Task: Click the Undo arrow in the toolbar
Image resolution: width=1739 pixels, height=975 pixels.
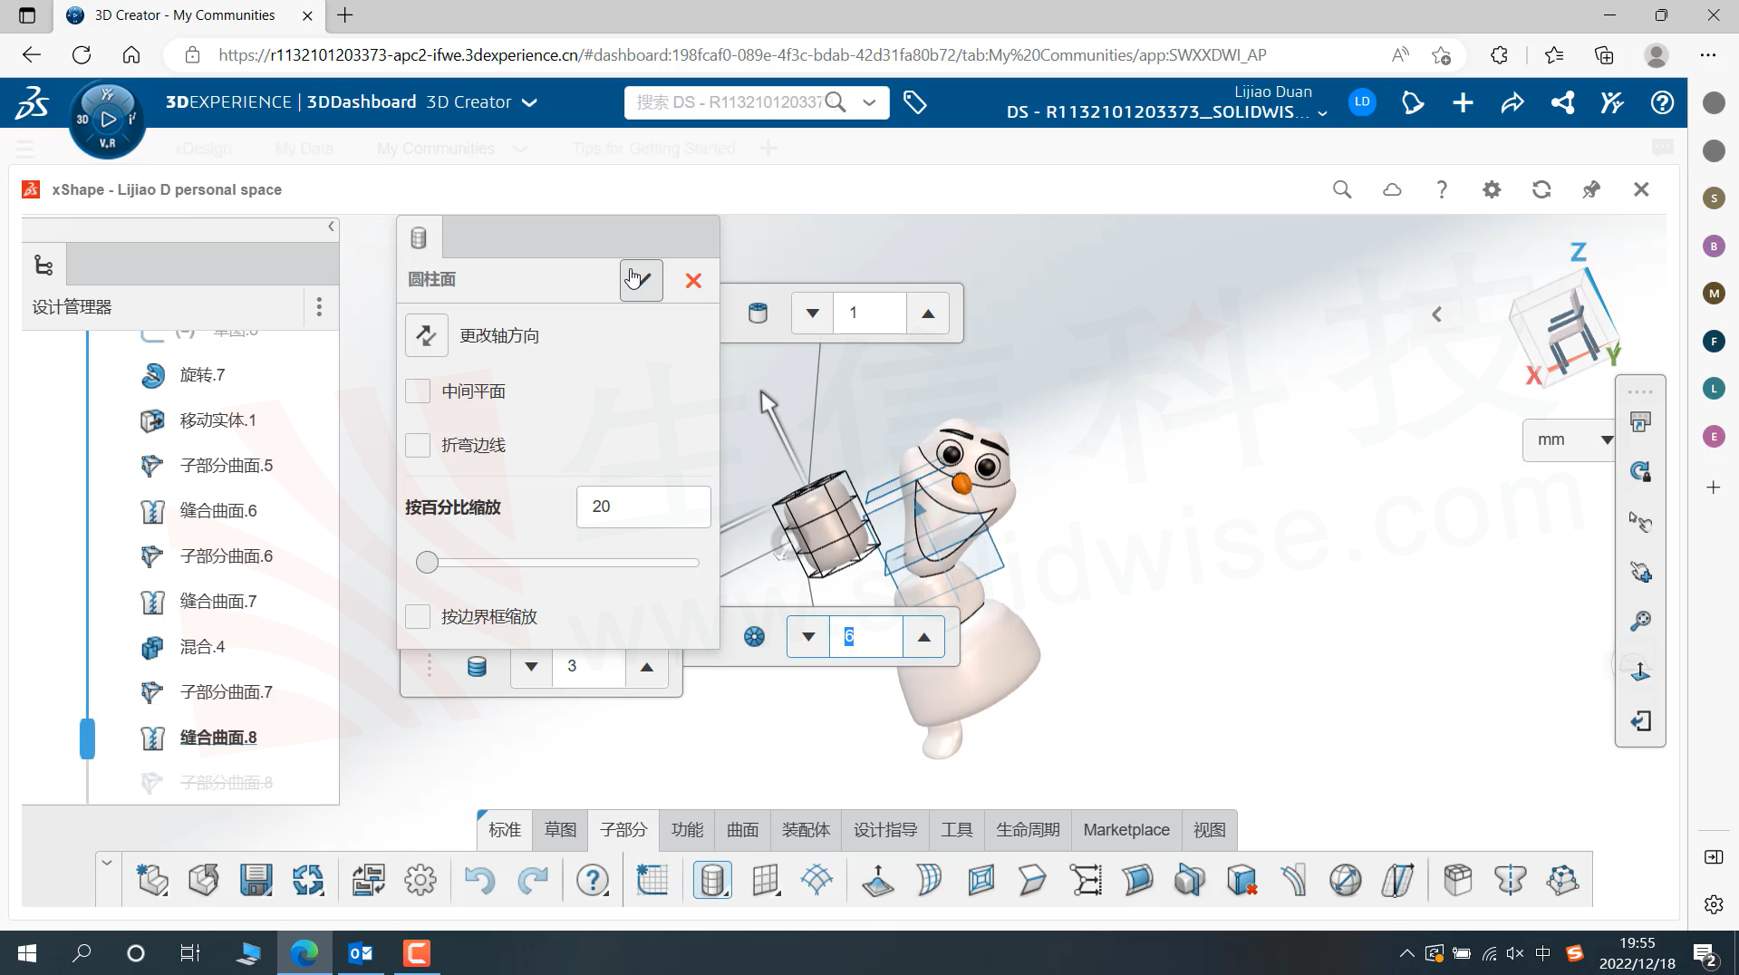Action: 479,880
